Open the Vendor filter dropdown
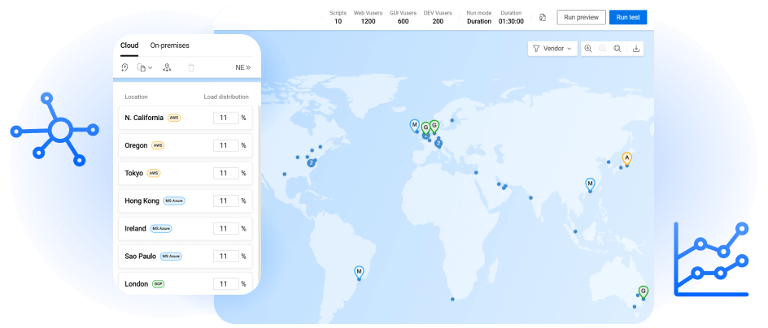The width and height of the screenshot is (768, 328). tap(552, 49)
